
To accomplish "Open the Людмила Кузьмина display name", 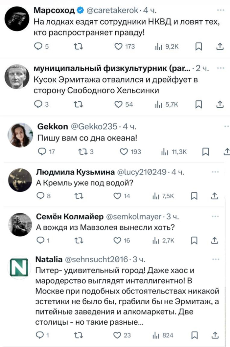I will tap(75, 172).
